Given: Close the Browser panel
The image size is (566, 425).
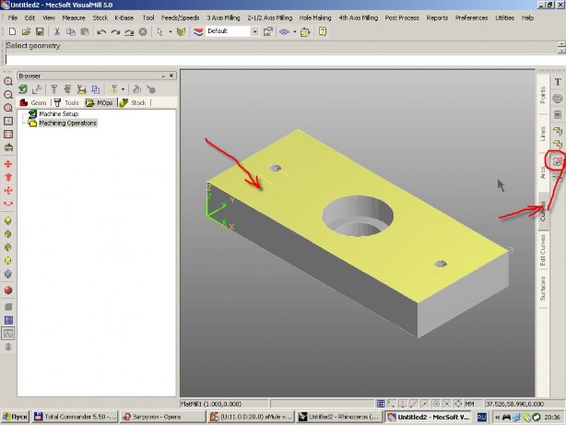Looking at the screenshot, I should click(x=171, y=76).
